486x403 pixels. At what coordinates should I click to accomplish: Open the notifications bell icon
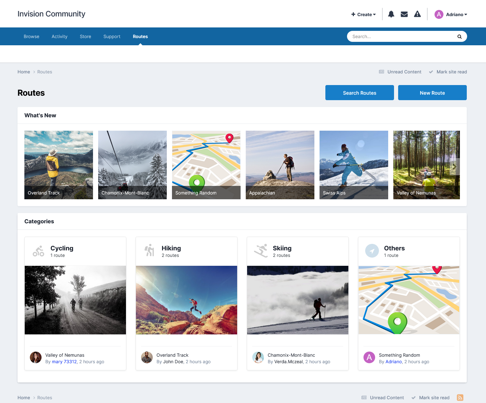coord(391,14)
